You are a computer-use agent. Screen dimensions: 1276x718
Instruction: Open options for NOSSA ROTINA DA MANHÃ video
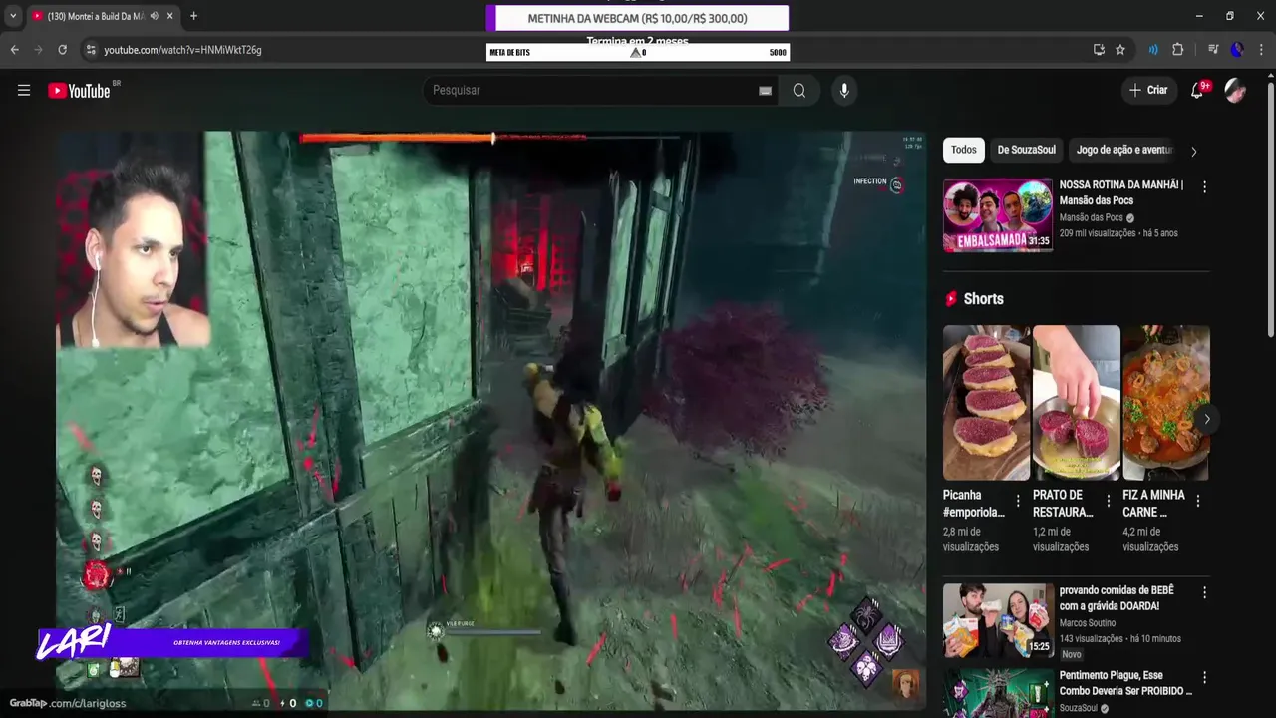[1204, 187]
